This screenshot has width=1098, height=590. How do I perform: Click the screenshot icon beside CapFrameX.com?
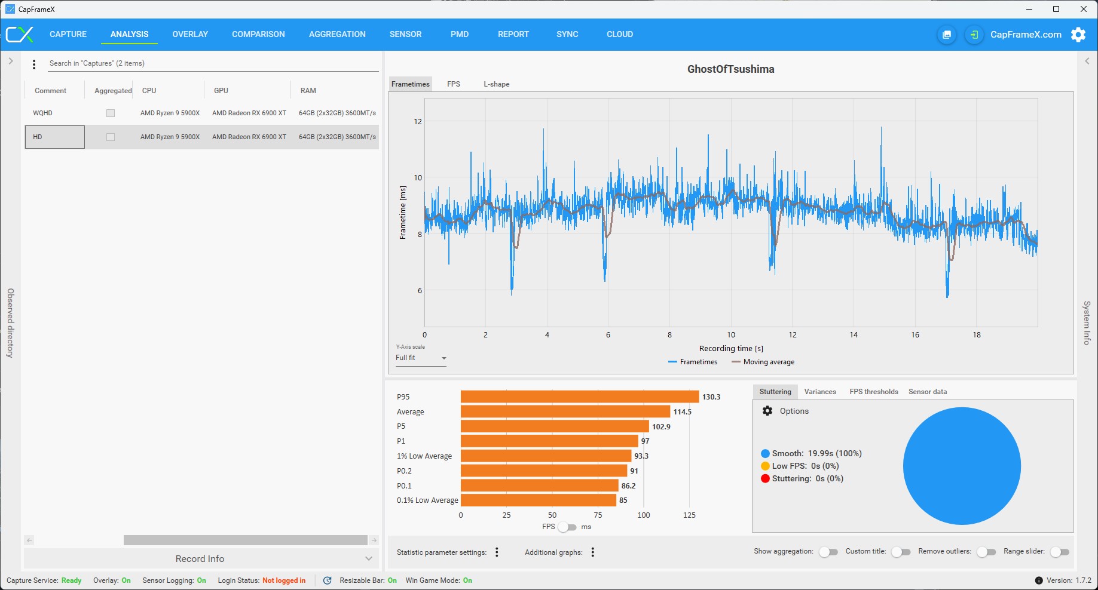pyautogui.click(x=947, y=35)
